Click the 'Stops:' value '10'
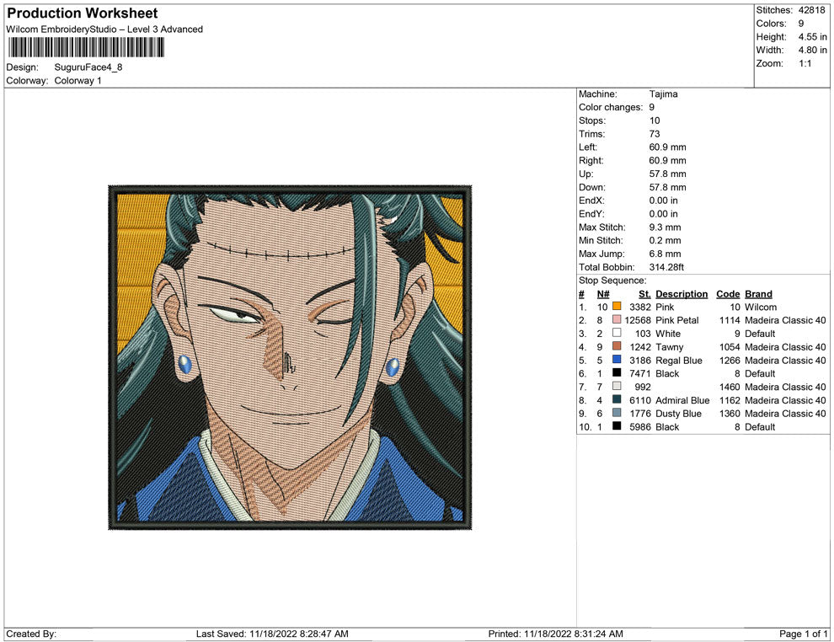This screenshot has width=834, height=642. click(655, 120)
